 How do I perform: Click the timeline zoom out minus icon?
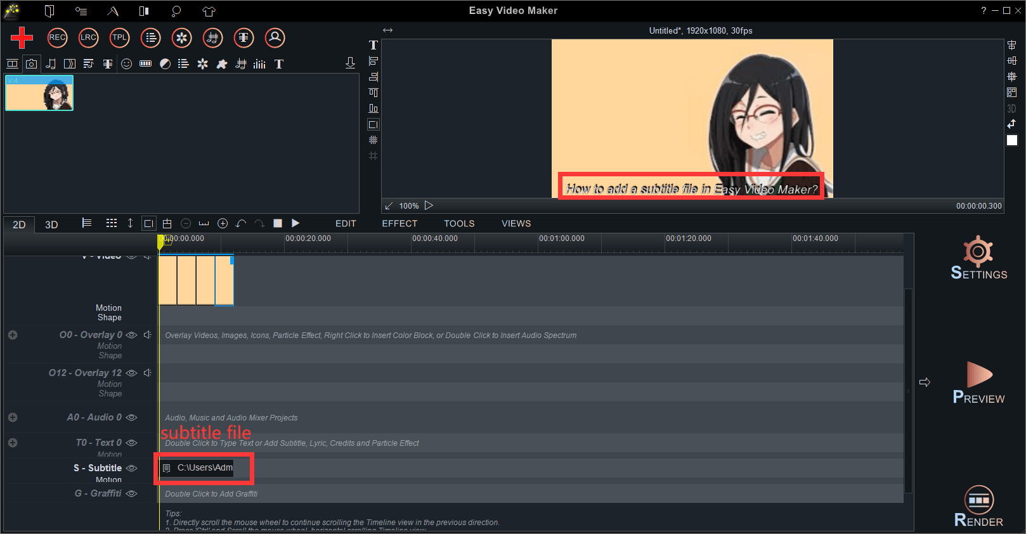point(186,223)
